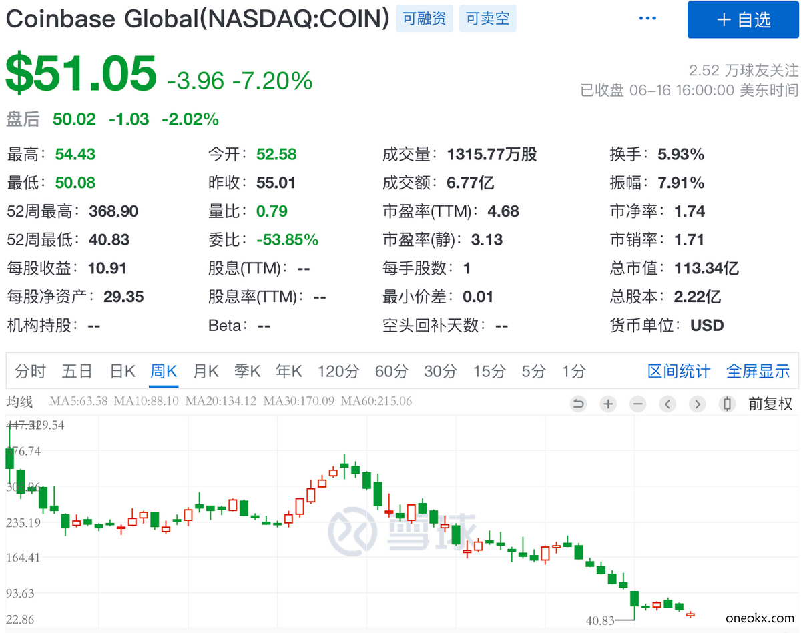Click the 52周最高 value 368.90
Image resolution: width=801 pixels, height=633 pixels.
click(114, 211)
